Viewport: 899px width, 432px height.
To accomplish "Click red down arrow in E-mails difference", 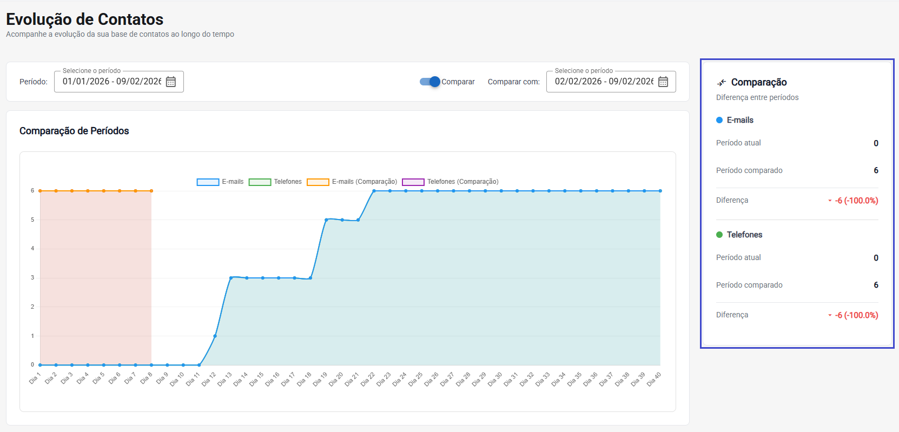I will coord(830,201).
